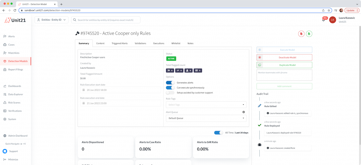
Task: Click Deactivate Model button
Action: [x=284, y=57]
